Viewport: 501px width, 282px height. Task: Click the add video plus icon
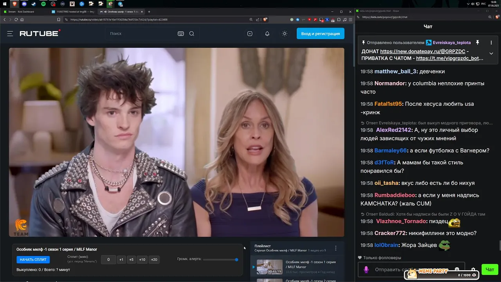click(250, 34)
